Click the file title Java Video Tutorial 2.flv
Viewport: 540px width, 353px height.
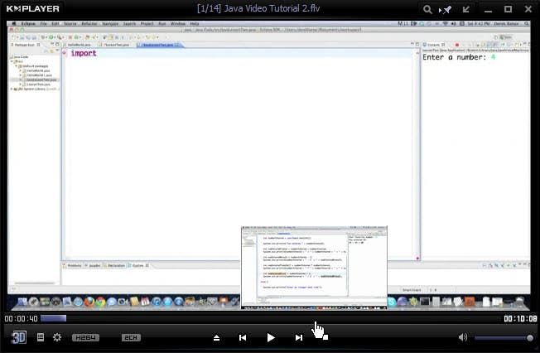click(258, 8)
